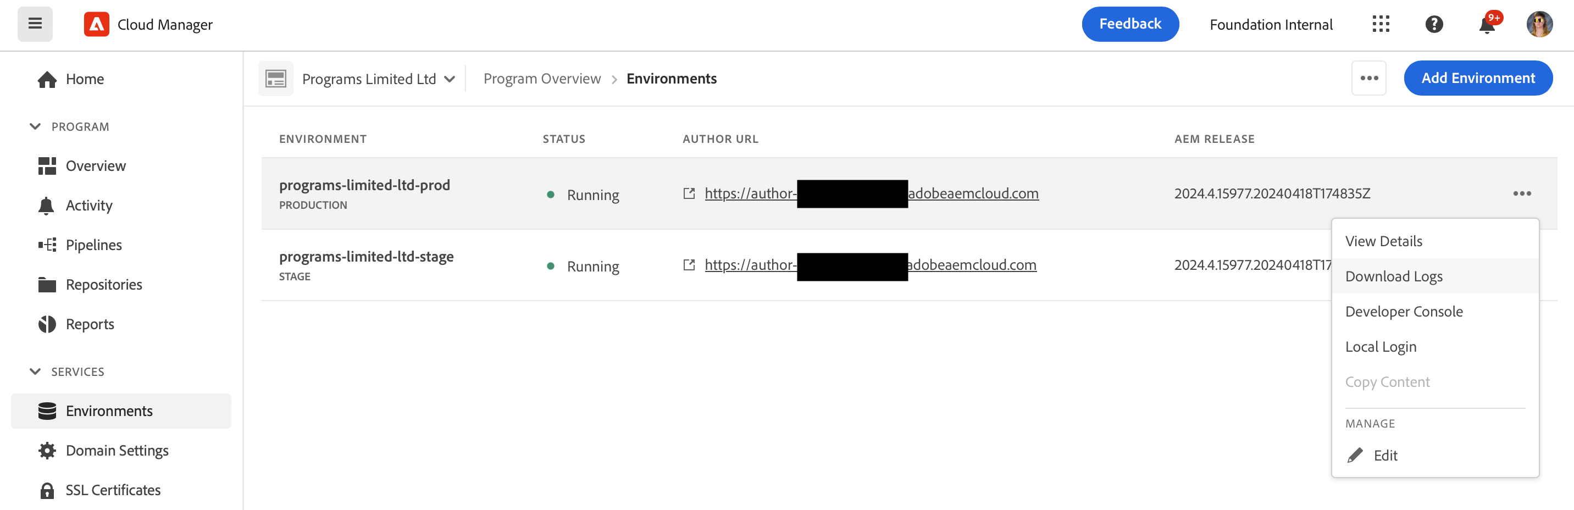This screenshot has height=510, width=1574.
Task: Click the Environments stack icon
Action: (47, 411)
